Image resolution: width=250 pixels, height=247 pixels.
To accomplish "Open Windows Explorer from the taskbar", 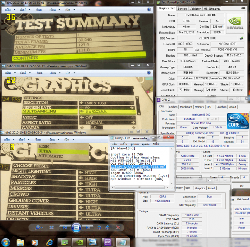I will [x=20, y=243].
